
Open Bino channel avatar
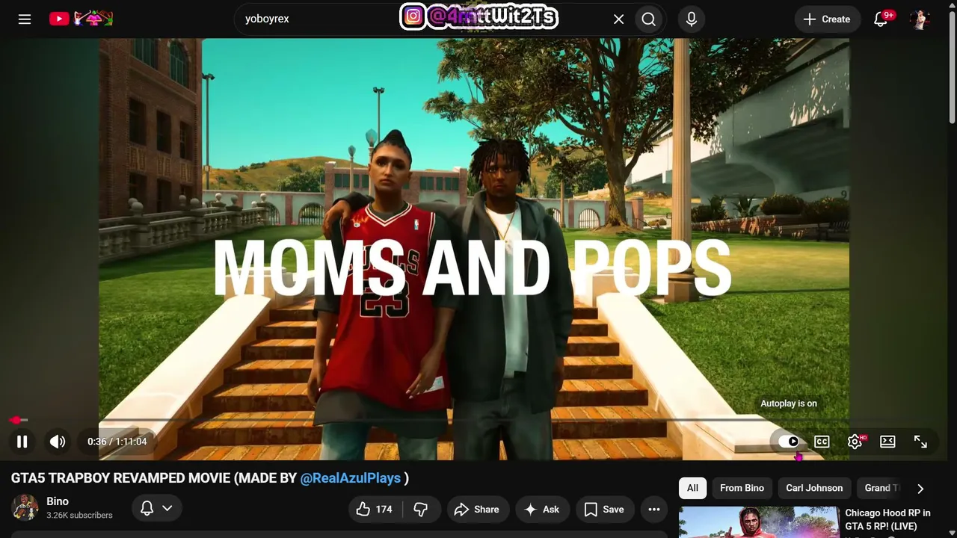click(25, 507)
